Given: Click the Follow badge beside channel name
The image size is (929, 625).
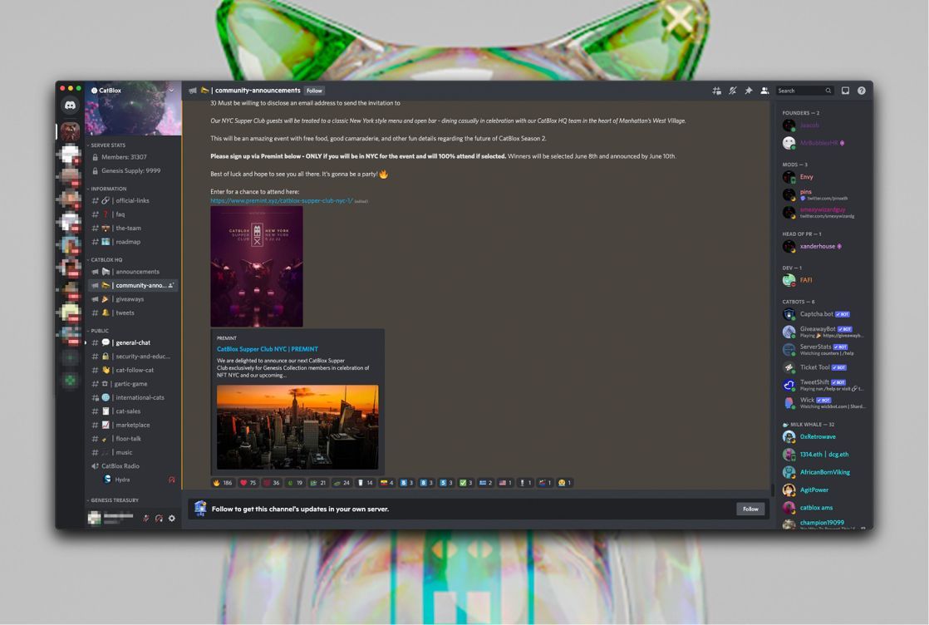Looking at the screenshot, I should (x=315, y=91).
